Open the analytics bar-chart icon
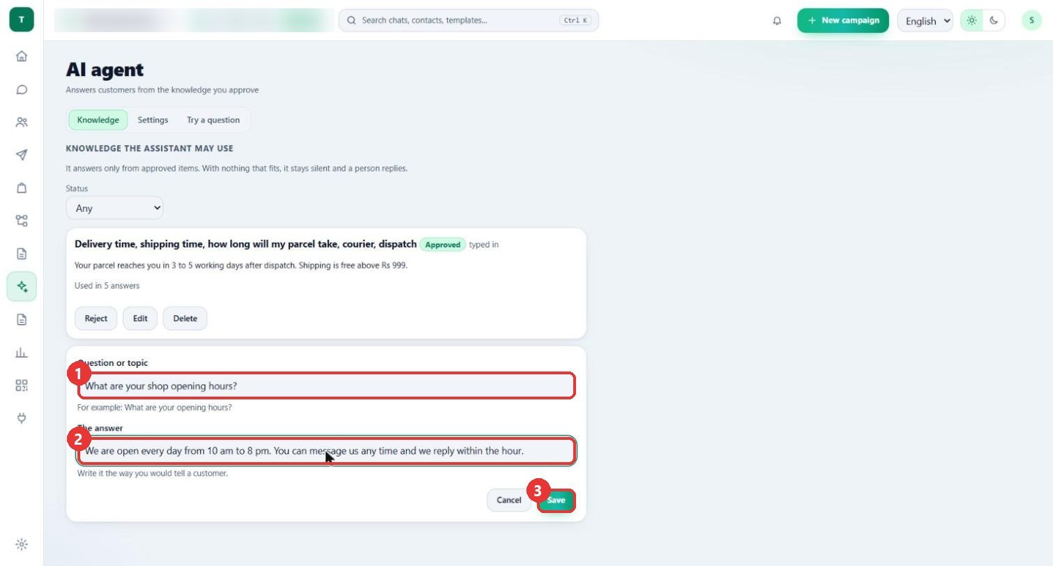 point(22,353)
